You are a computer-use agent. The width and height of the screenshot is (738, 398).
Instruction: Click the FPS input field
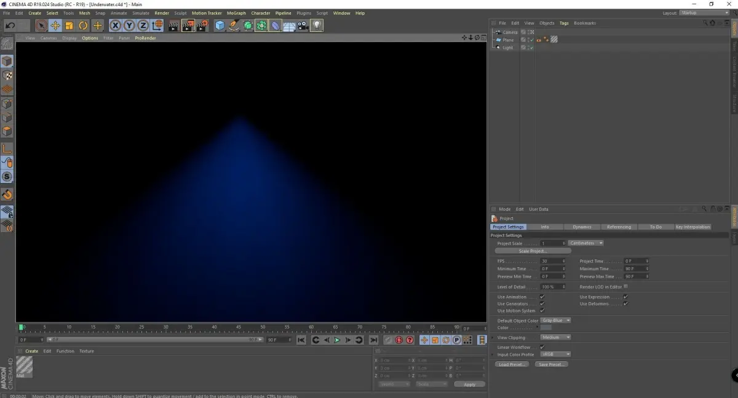coord(553,261)
